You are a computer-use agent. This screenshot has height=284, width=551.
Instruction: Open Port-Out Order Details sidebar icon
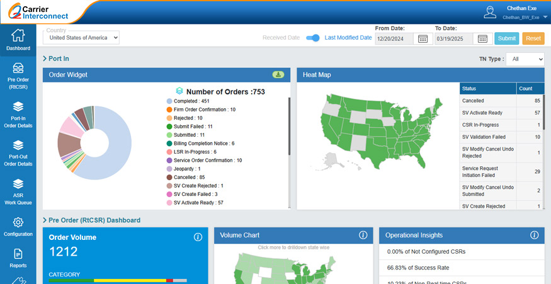pyautogui.click(x=18, y=145)
